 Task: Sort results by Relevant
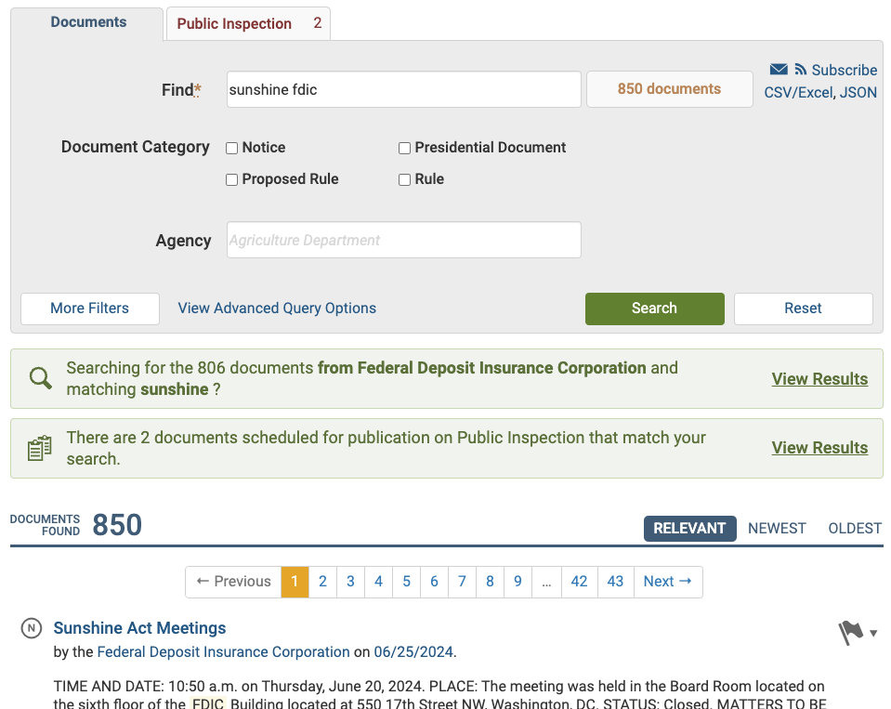(689, 529)
